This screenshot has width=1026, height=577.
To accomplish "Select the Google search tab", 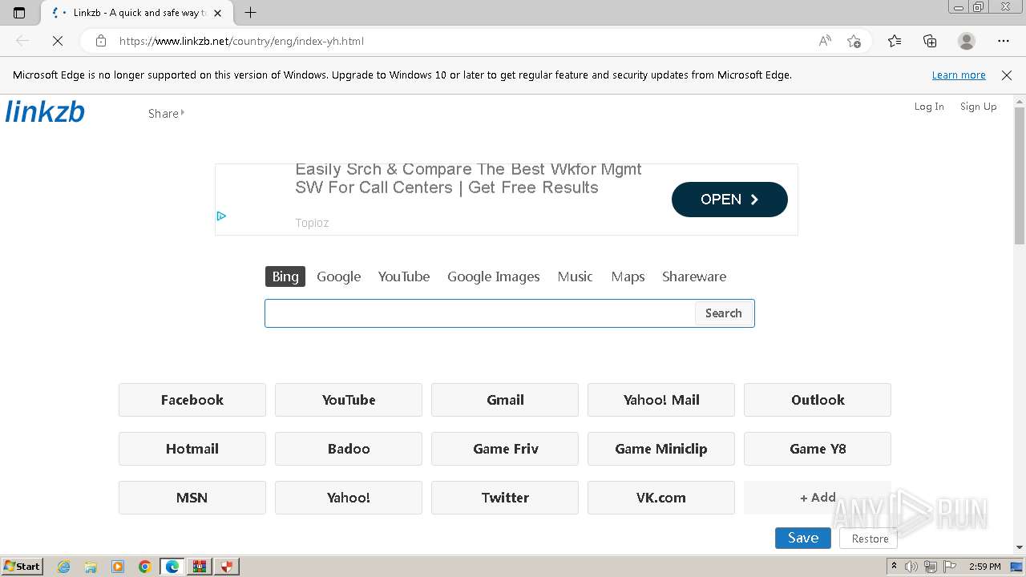I will [x=338, y=276].
